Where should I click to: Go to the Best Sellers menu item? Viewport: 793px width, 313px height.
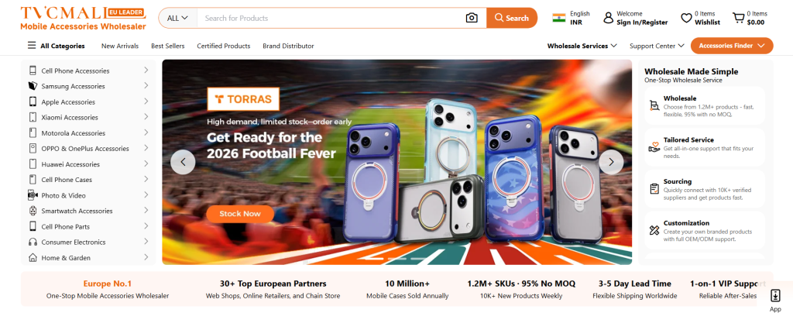tap(168, 46)
